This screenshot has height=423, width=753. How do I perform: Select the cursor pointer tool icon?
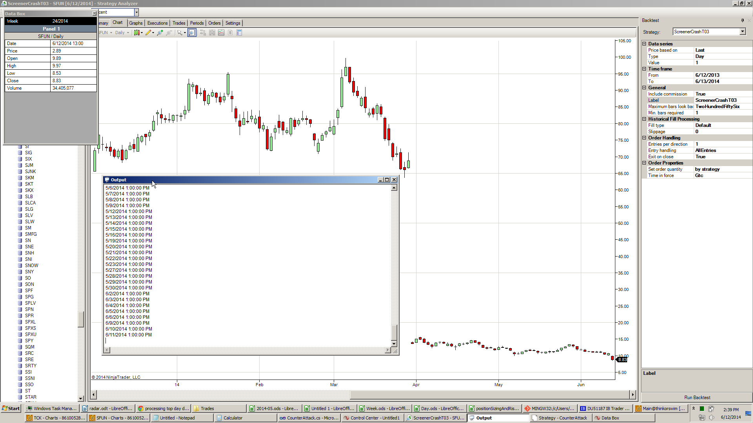point(180,33)
